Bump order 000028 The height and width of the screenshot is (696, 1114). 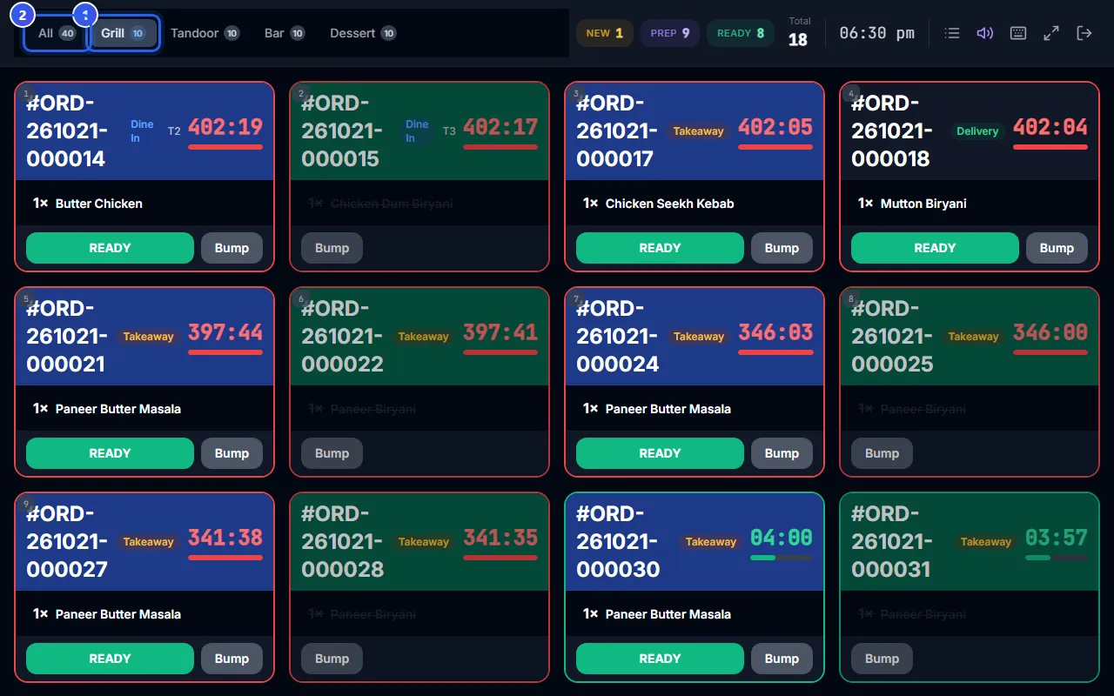click(332, 659)
